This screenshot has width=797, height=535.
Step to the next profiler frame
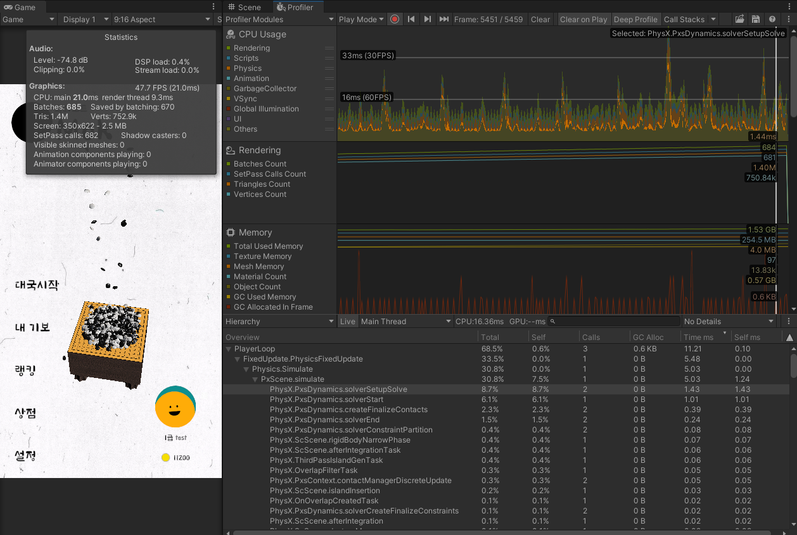tap(428, 19)
